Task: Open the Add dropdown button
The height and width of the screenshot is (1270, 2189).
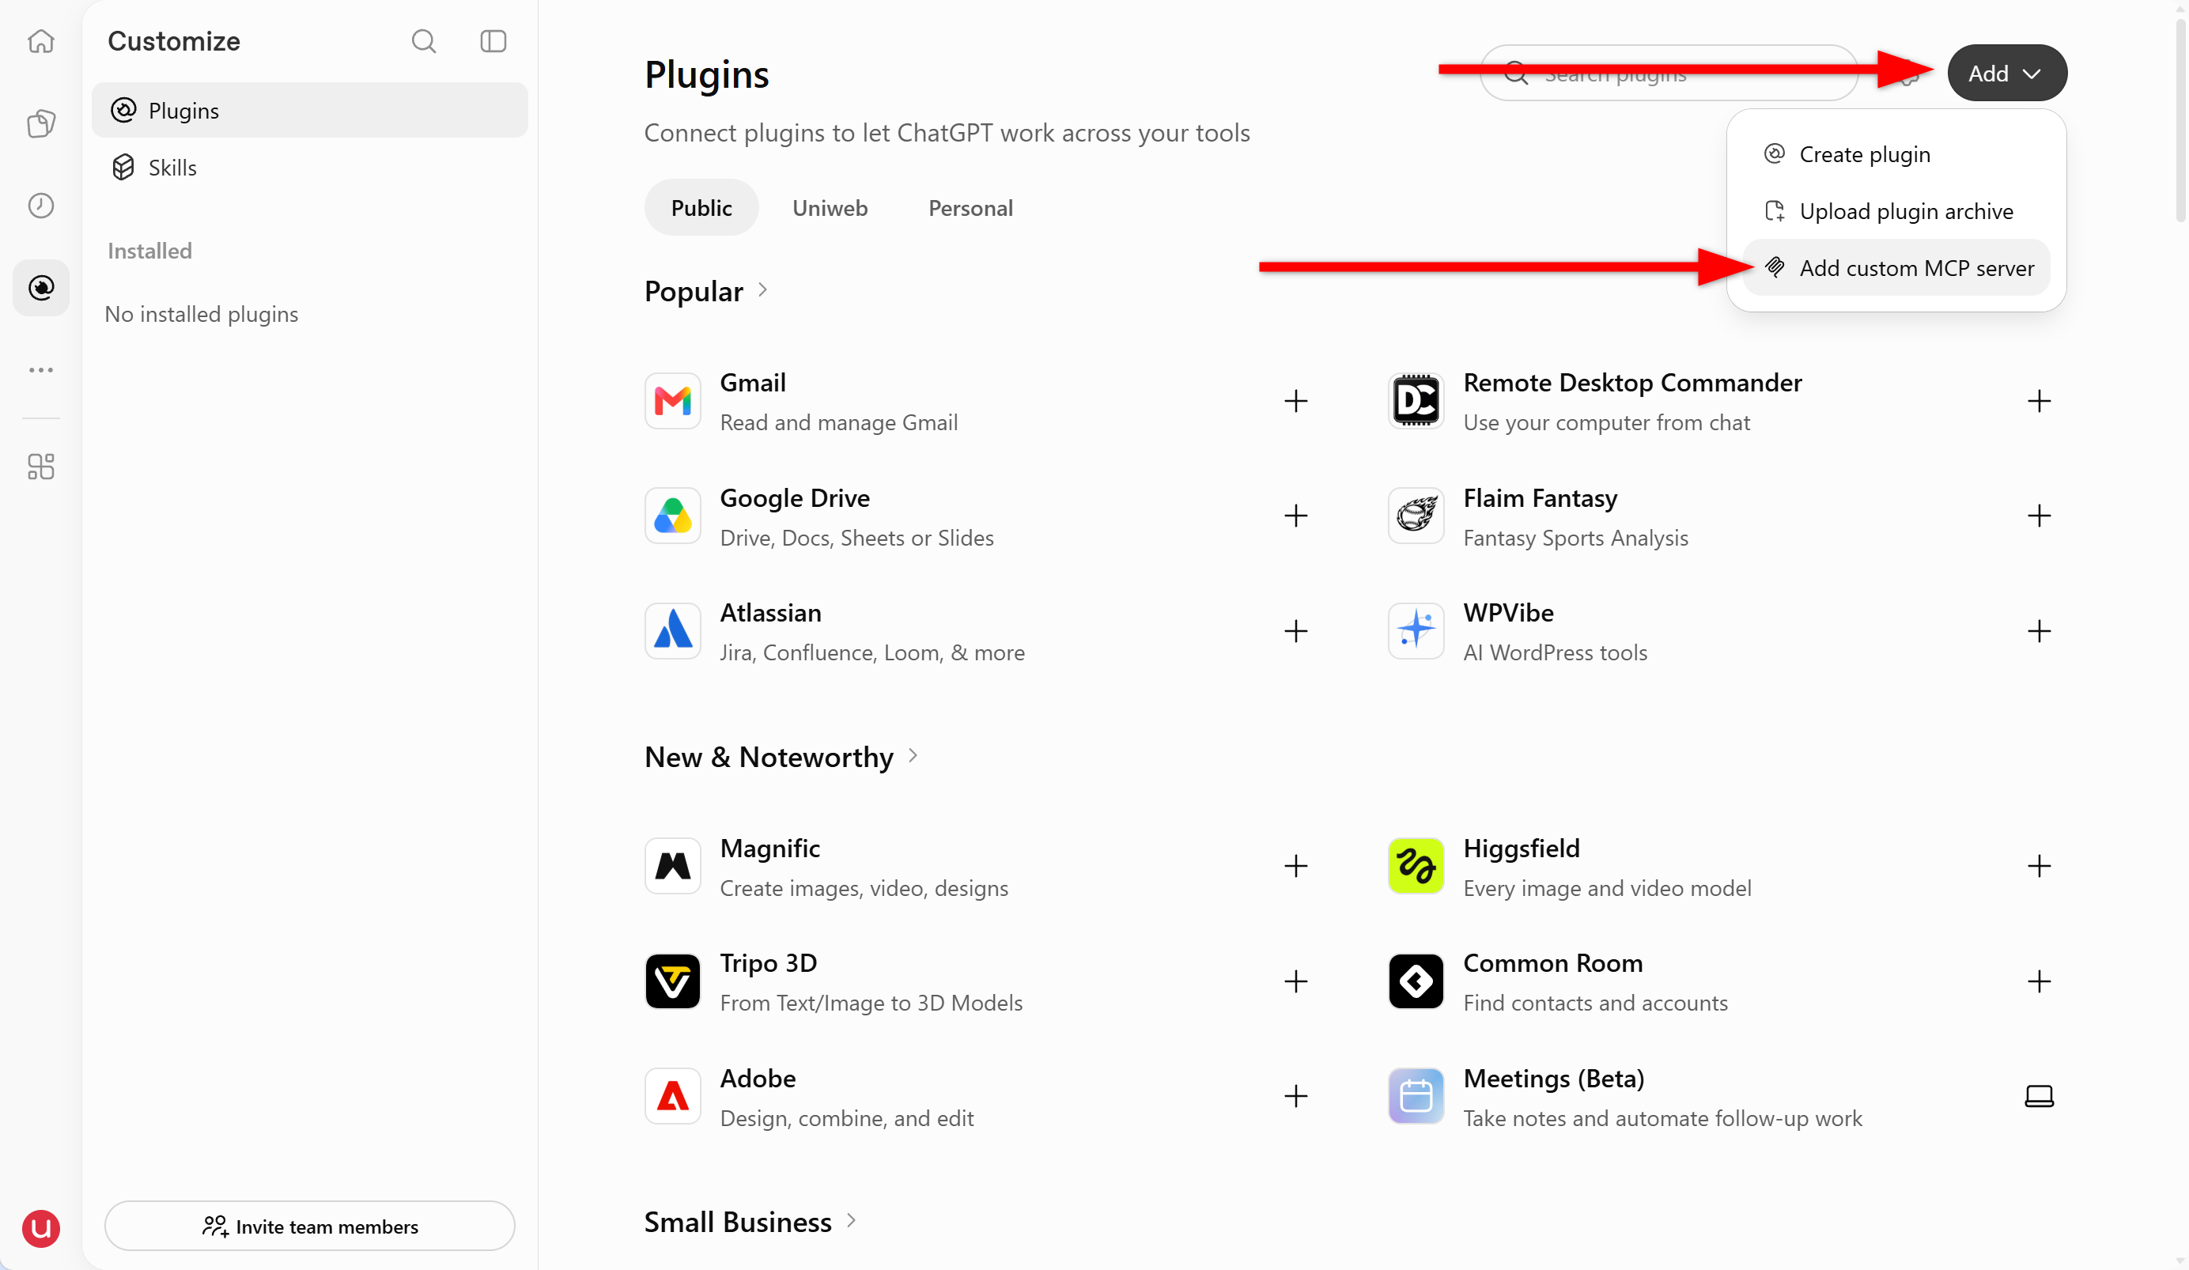Action: click(x=2006, y=73)
